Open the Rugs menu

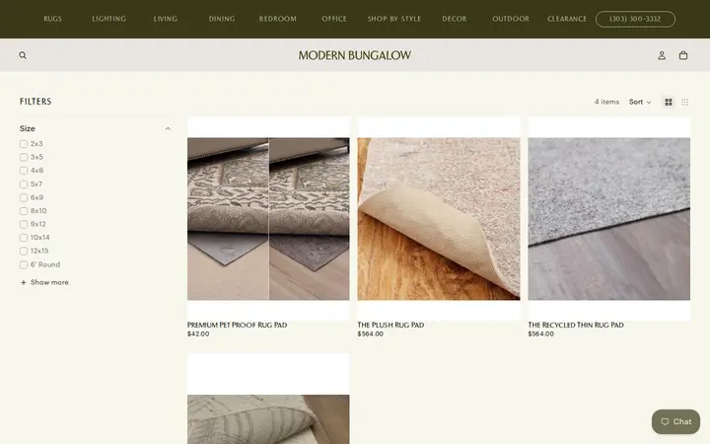(x=52, y=19)
